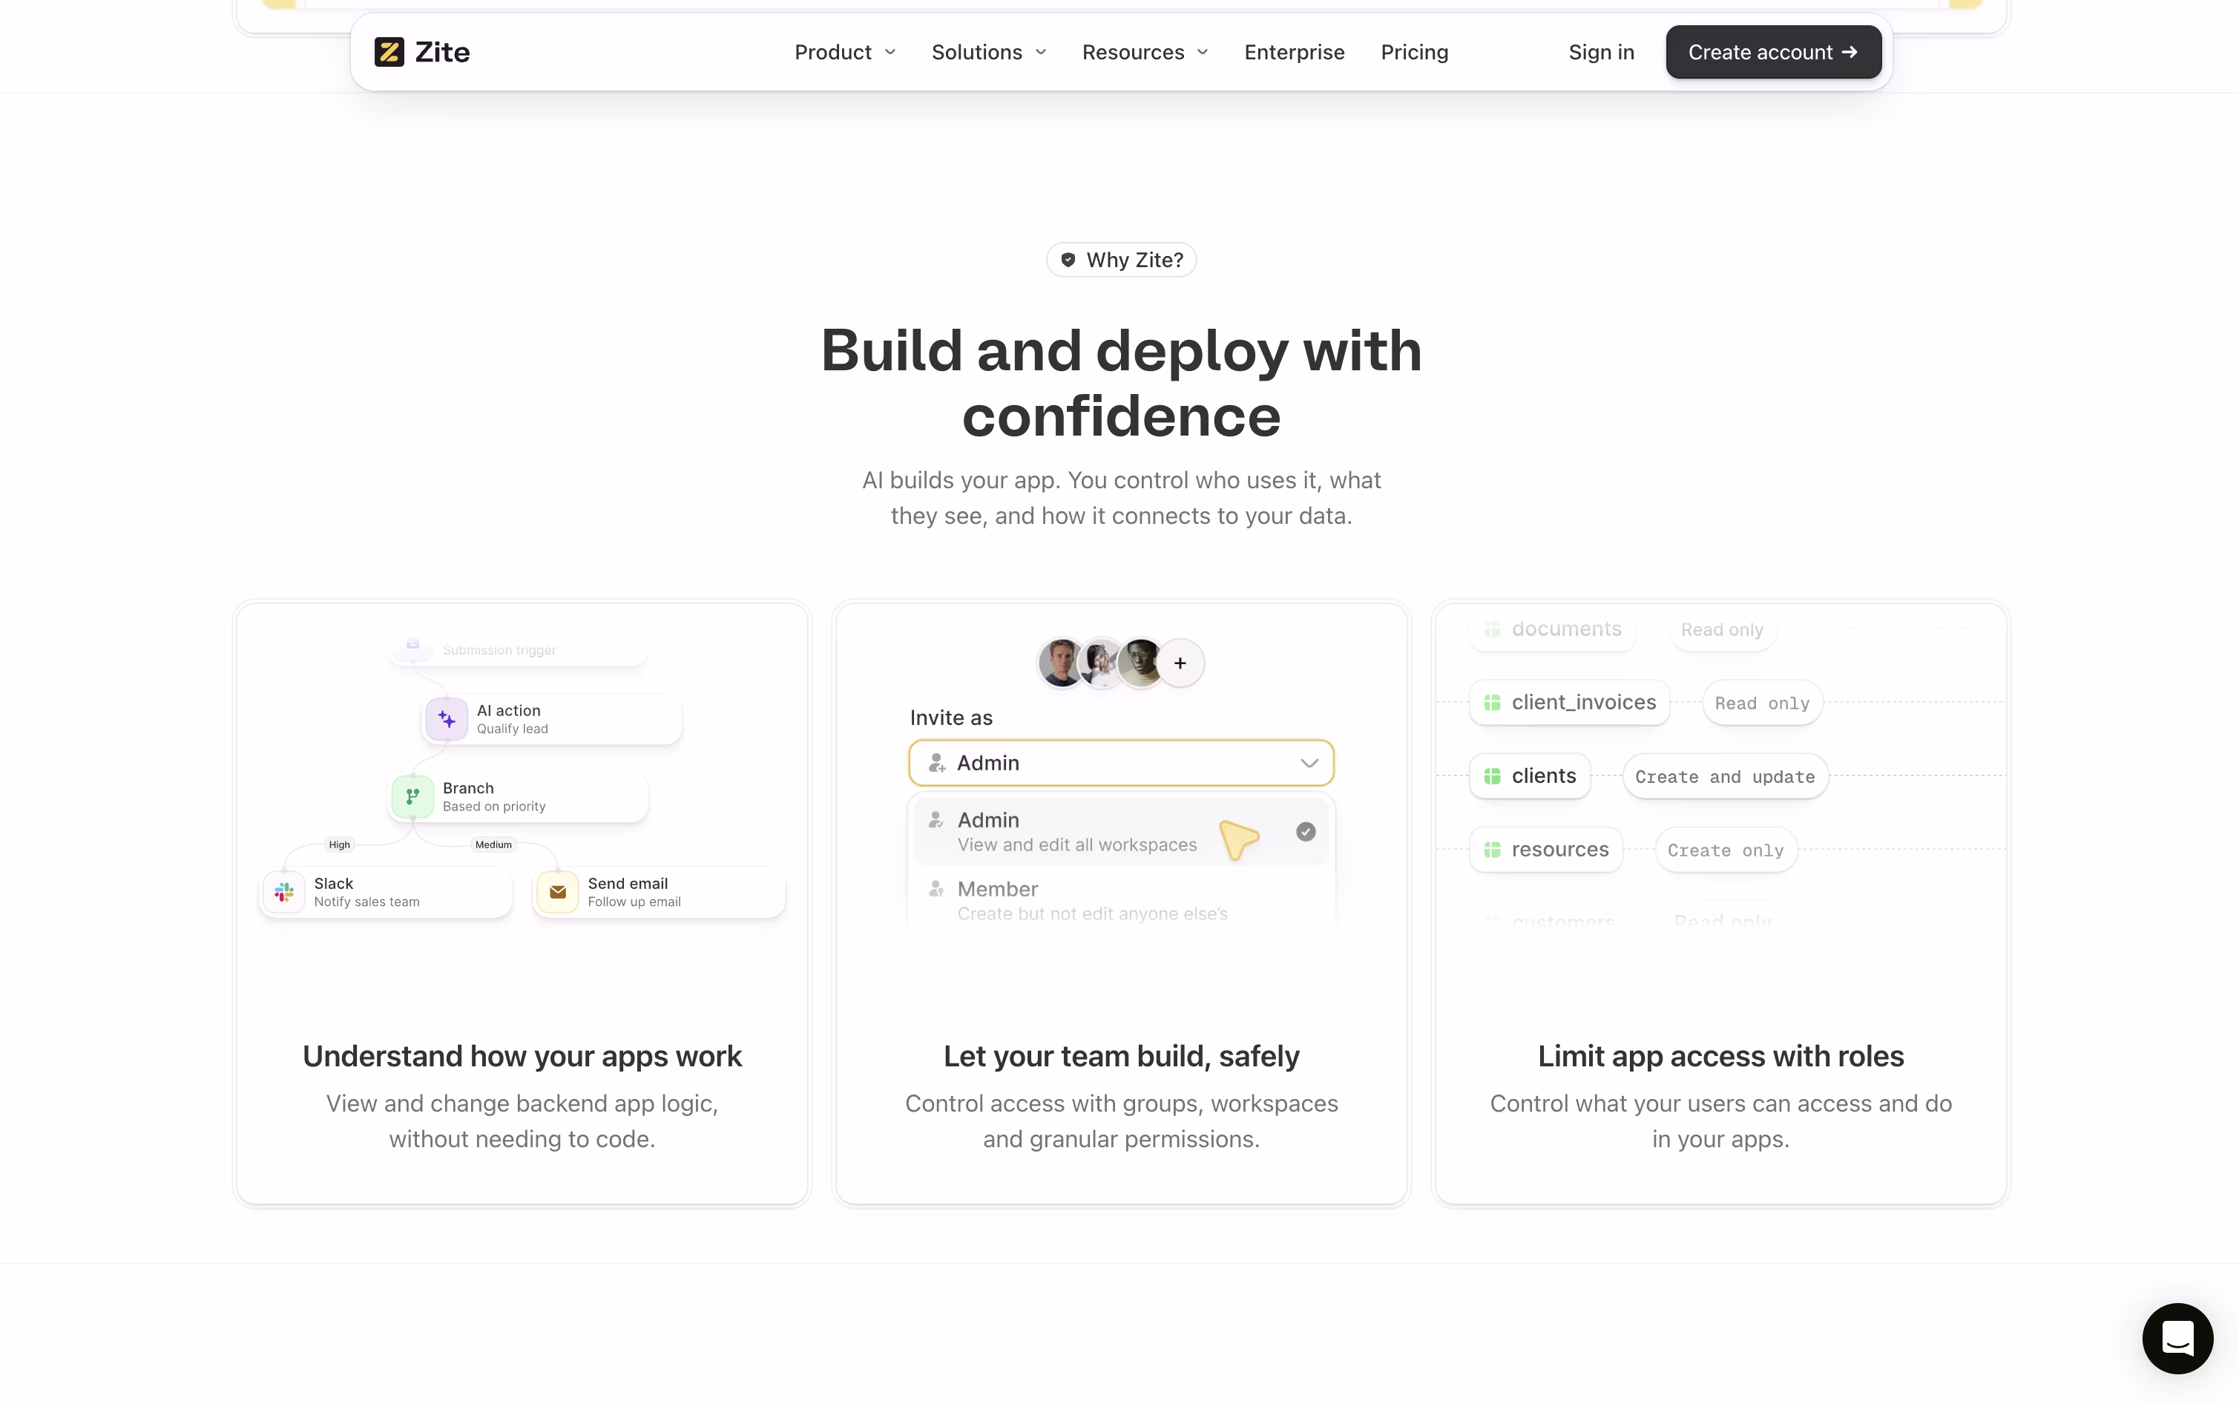Image resolution: width=2239 pixels, height=1404 pixels.
Task: Click the Medium branch label
Action: pos(493,845)
